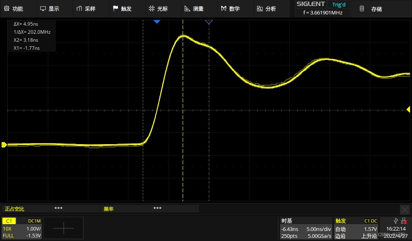Click the network status icon

pos(404,221)
